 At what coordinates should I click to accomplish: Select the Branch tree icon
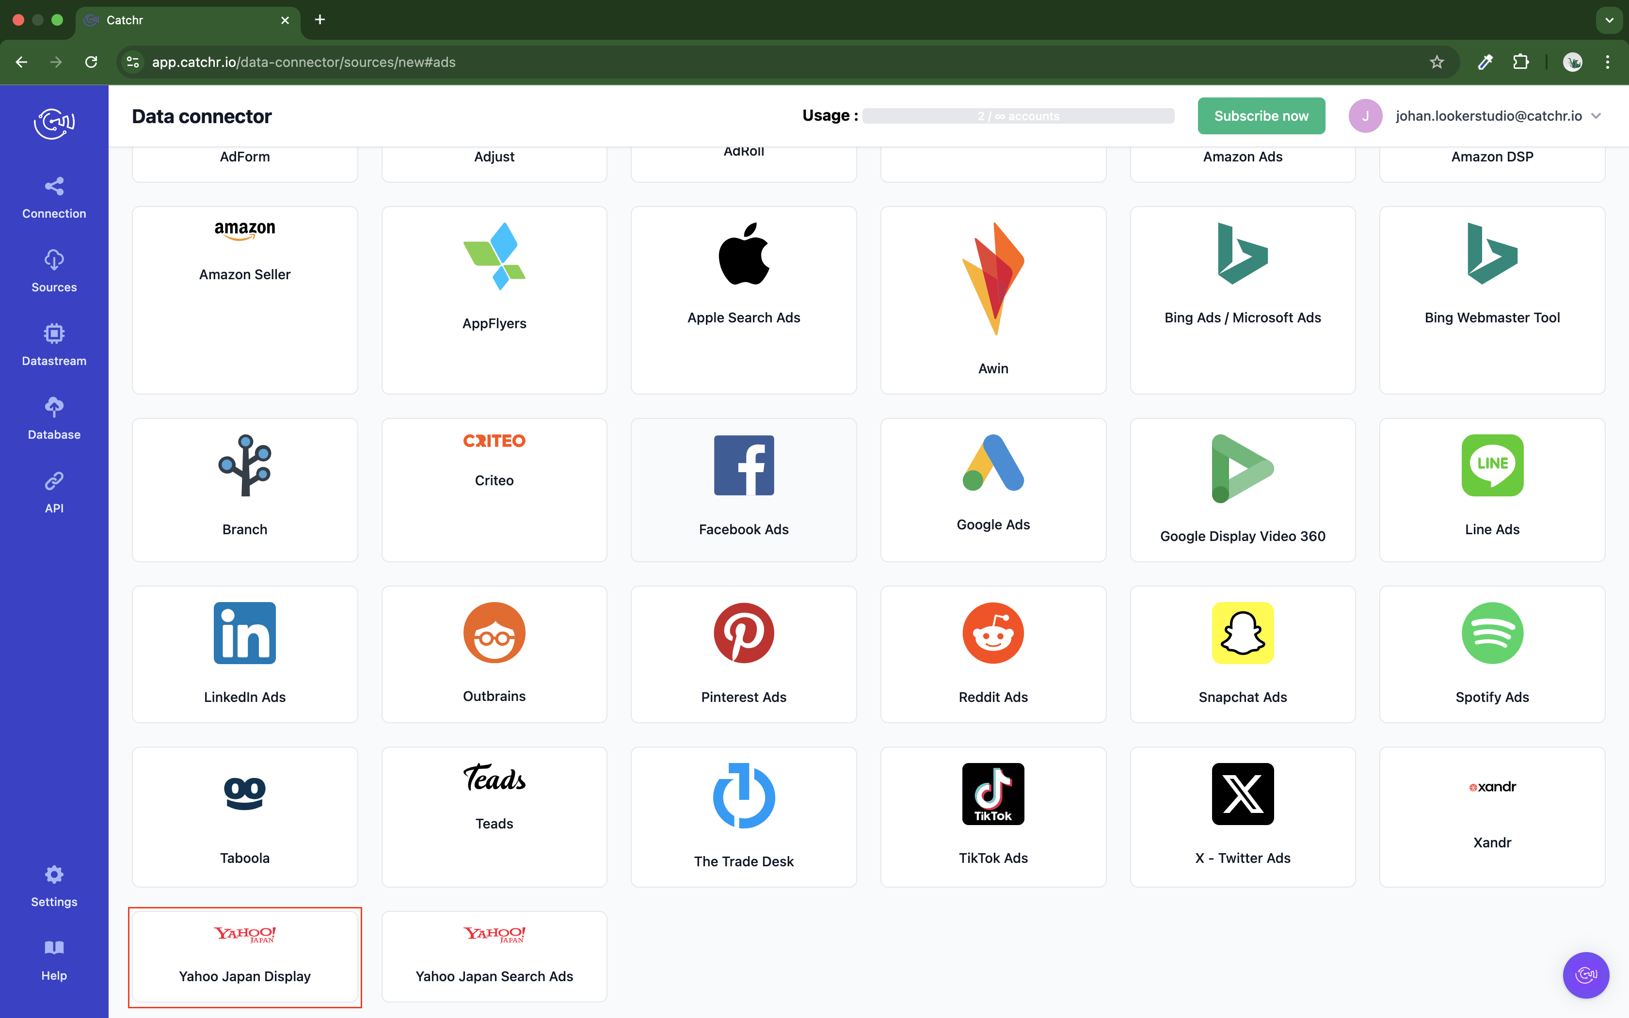coord(244,465)
